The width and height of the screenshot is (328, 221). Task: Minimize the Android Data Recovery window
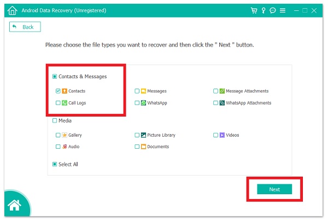tap(296, 10)
